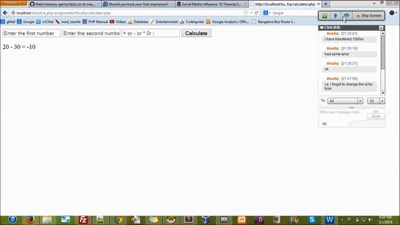Open the Videos bookmark
The image size is (400, 225).
118,22
